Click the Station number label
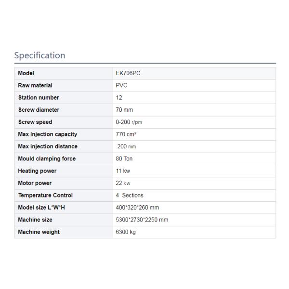The height and width of the screenshot is (289, 289). click(x=39, y=98)
